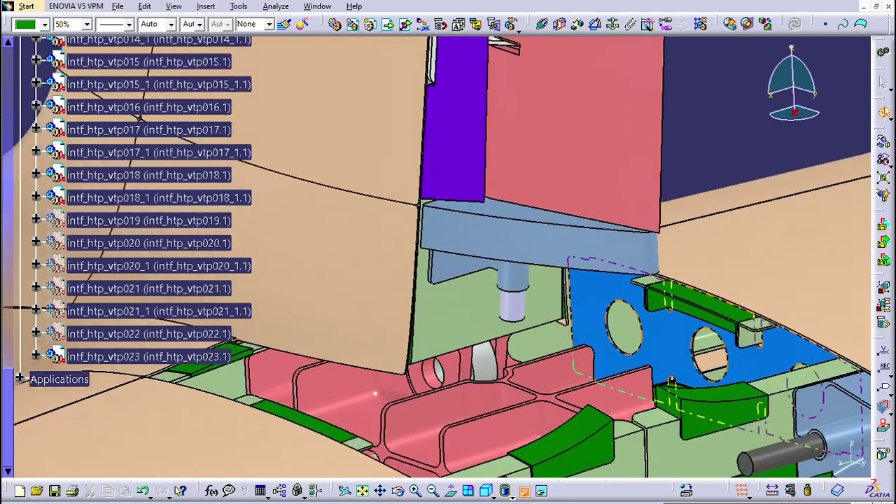Click the What's This help icon

(181, 491)
